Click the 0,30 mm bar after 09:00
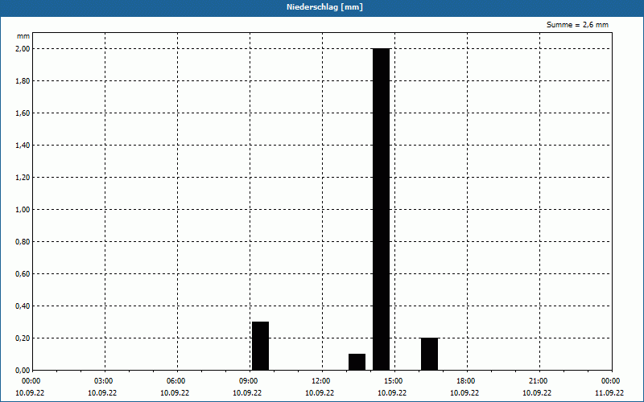 pyautogui.click(x=260, y=346)
